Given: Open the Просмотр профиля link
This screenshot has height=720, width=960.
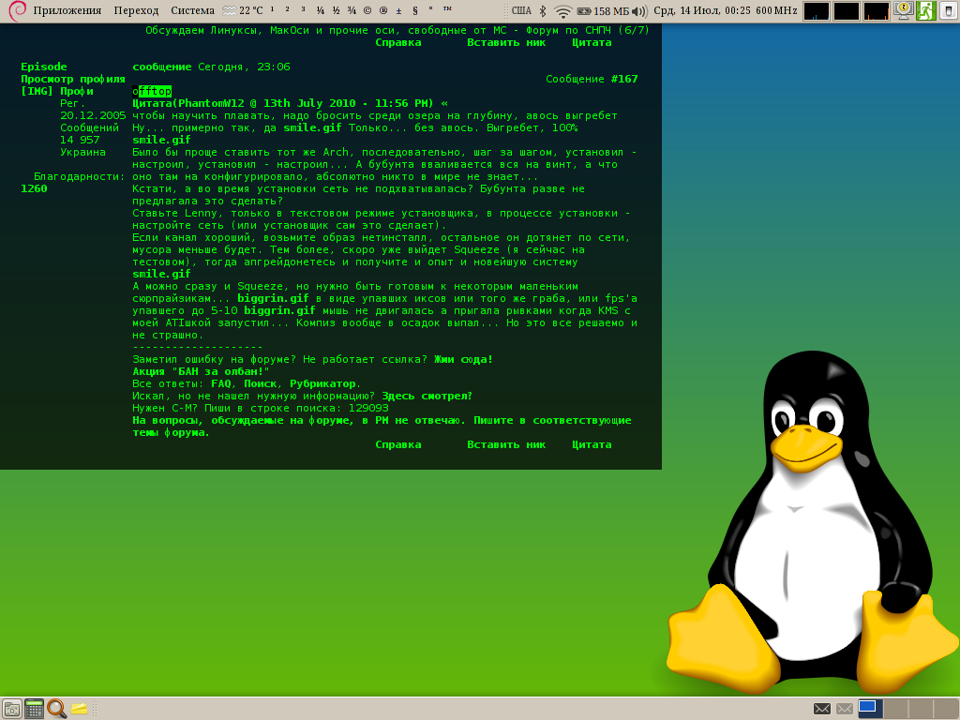Looking at the screenshot, I should (73, 79).
